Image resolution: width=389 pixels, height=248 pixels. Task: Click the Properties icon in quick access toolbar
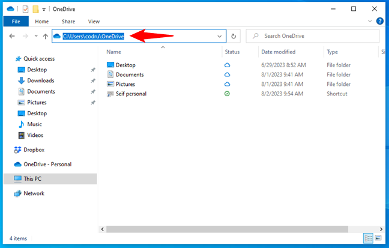(x=25, y=9)
